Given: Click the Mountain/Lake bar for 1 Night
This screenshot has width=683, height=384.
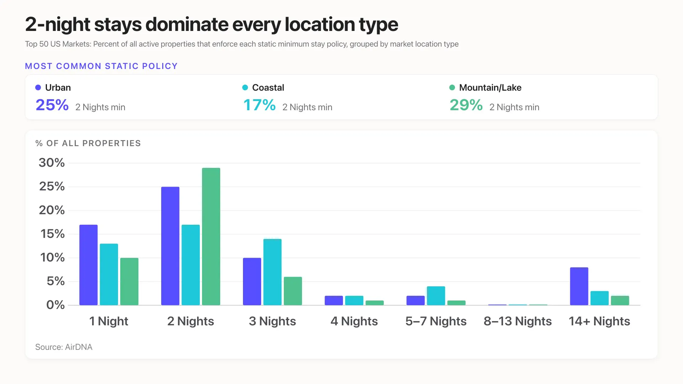Looking at the screenshot, I should (x=129, y=281).
